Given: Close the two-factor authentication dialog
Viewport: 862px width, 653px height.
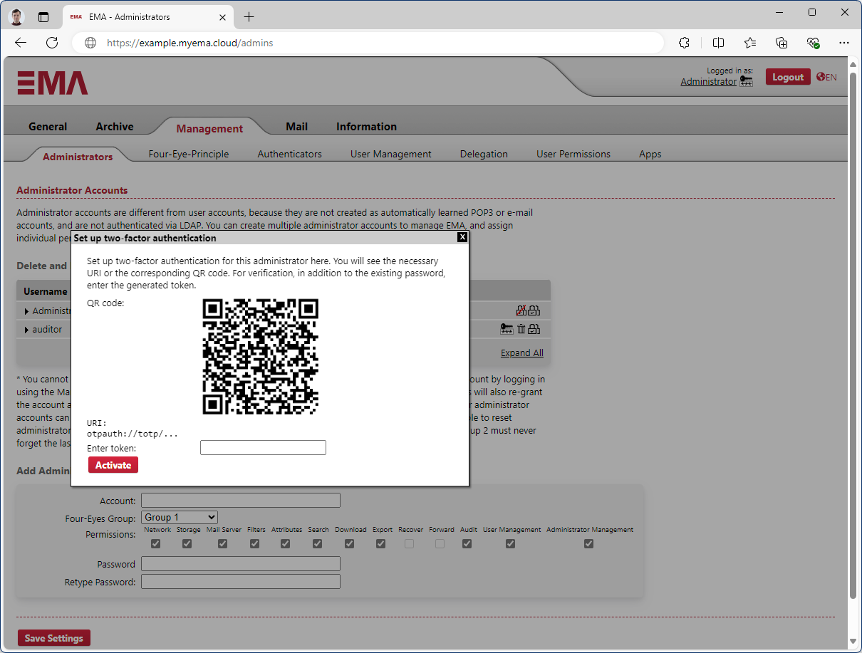Looking at the screenshot, I should 462,237.
